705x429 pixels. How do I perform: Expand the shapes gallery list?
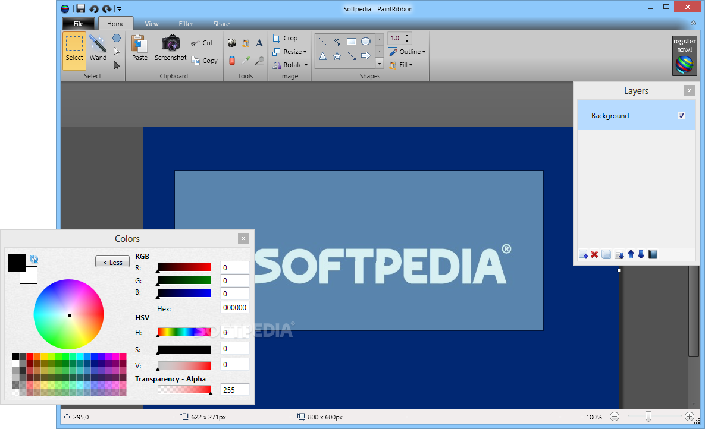(380, 64)
